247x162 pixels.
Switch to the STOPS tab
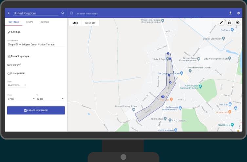click(29, 22)
